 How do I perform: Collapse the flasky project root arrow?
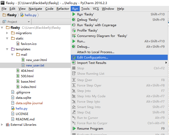[2, 28]
